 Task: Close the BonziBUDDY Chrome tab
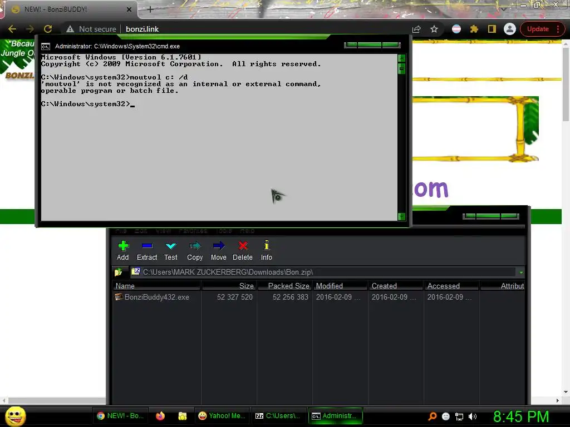129,9
